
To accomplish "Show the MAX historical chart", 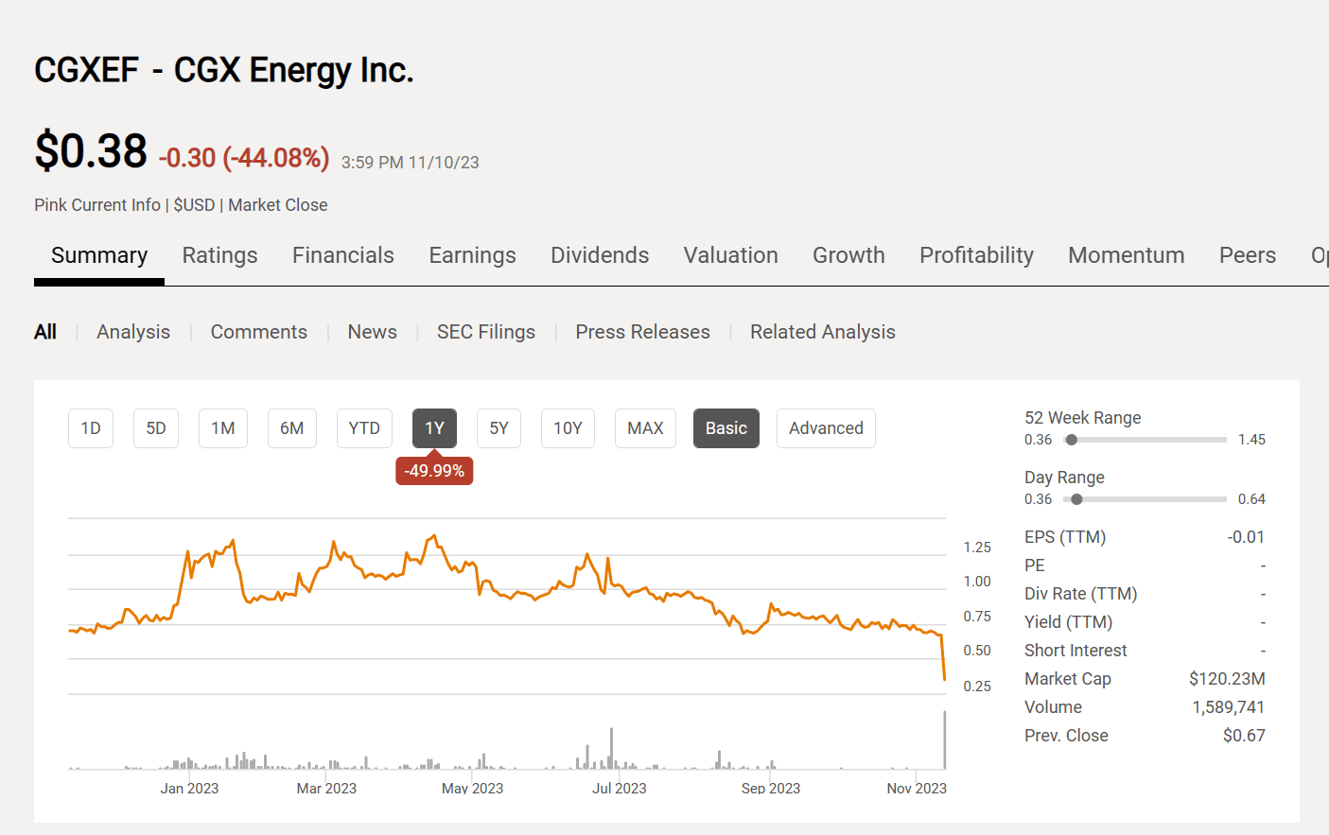I will point(645,427).
